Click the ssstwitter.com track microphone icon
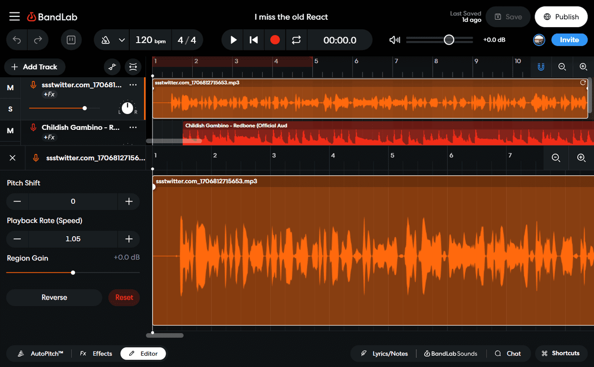 click(x=33, y=85)
